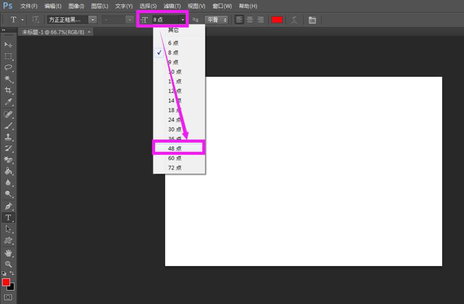The image size is (464, 304).
Task: Pick the Crop tool
Action: coord(8,90)
